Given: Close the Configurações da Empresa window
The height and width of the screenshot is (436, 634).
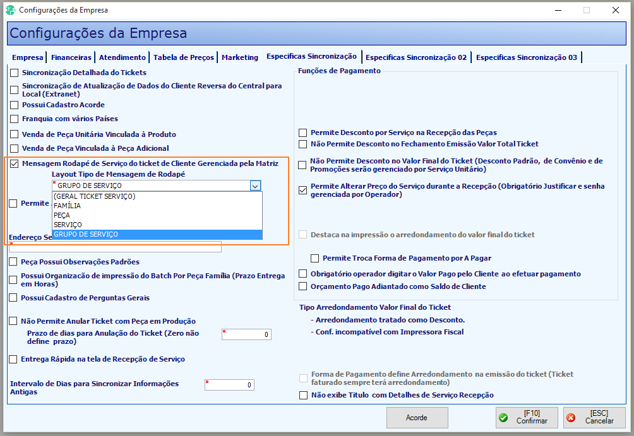Looking at the screenshot, I should 616,10.
